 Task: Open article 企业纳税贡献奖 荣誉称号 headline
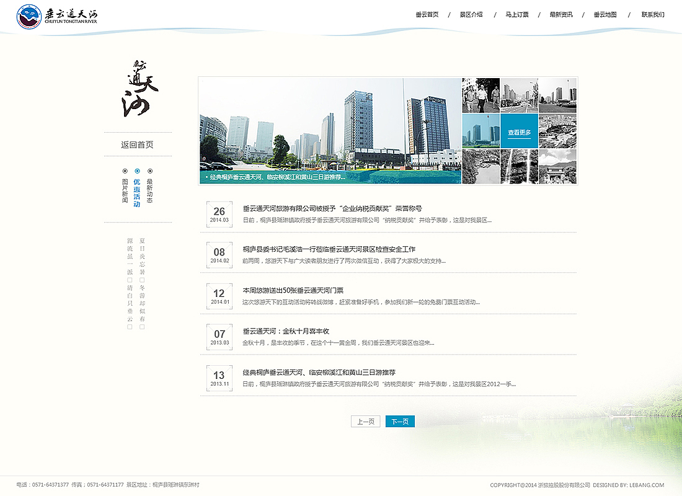(x=332, y=208)
